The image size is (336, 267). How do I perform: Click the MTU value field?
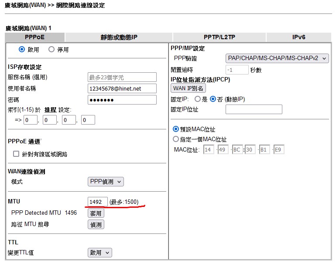[x=97, y=202]
